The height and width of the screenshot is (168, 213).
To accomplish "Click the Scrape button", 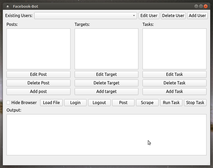I will (x=147, y=102).
